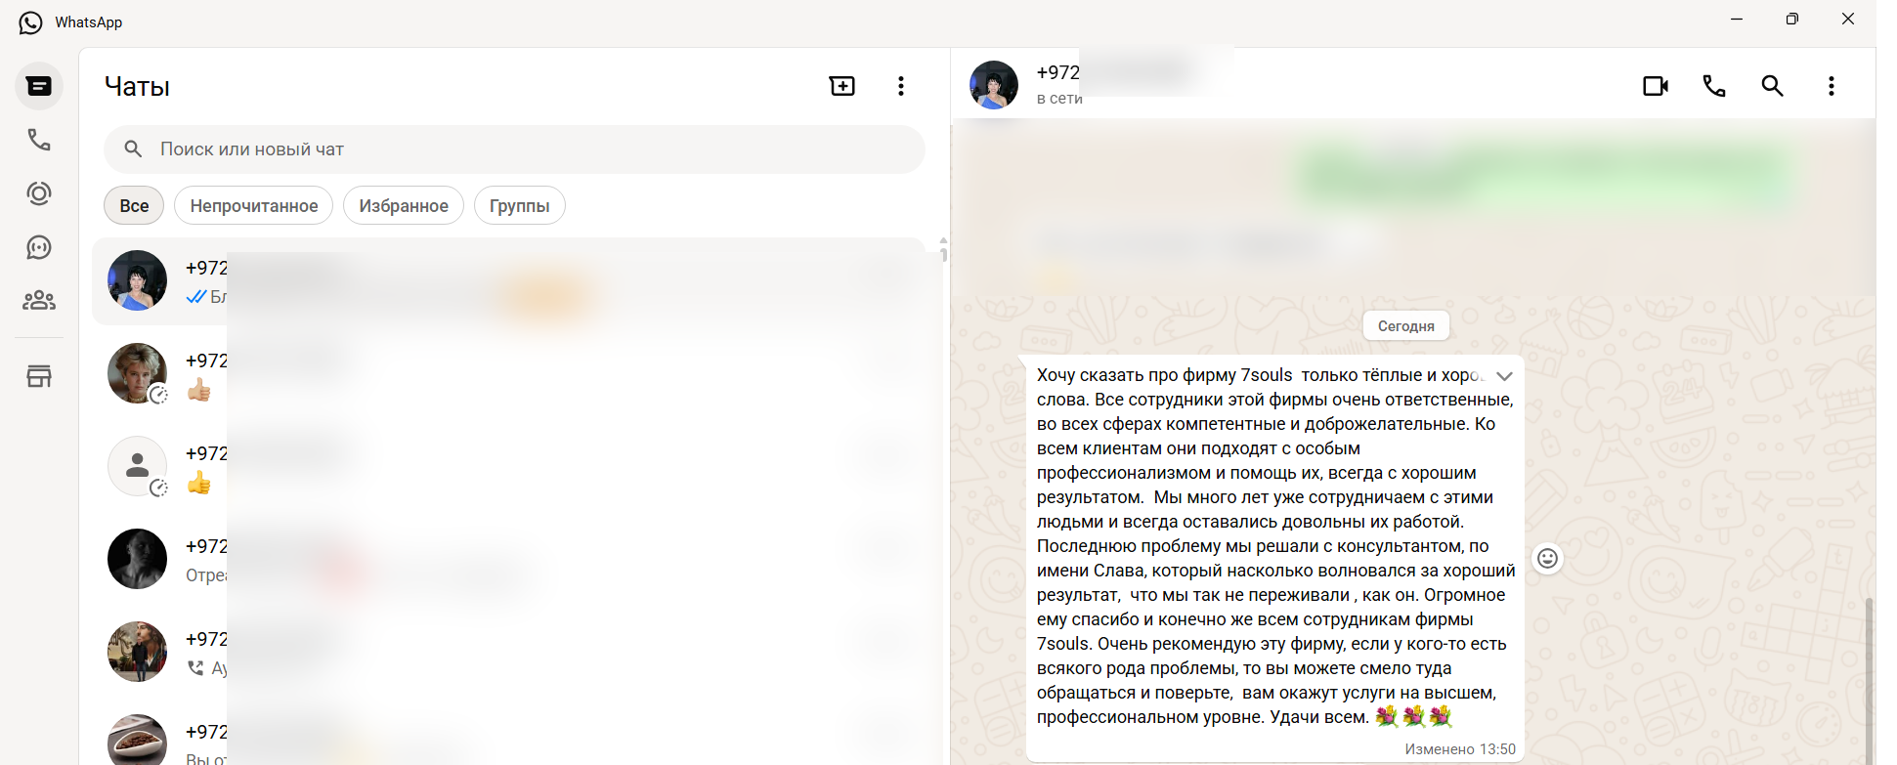Image resolution: width=1897 pixels, height=765 pixels.
Task: Search within this conversation
Action: pyautogui.click(x=1772, y=86)
